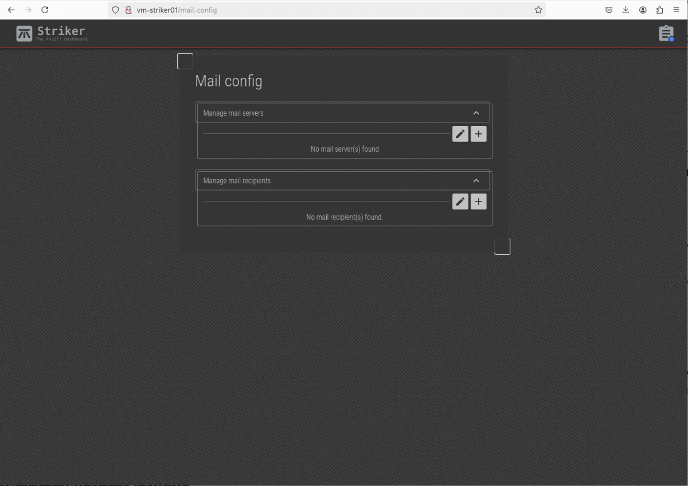Open the browser downloads panel

626,10
